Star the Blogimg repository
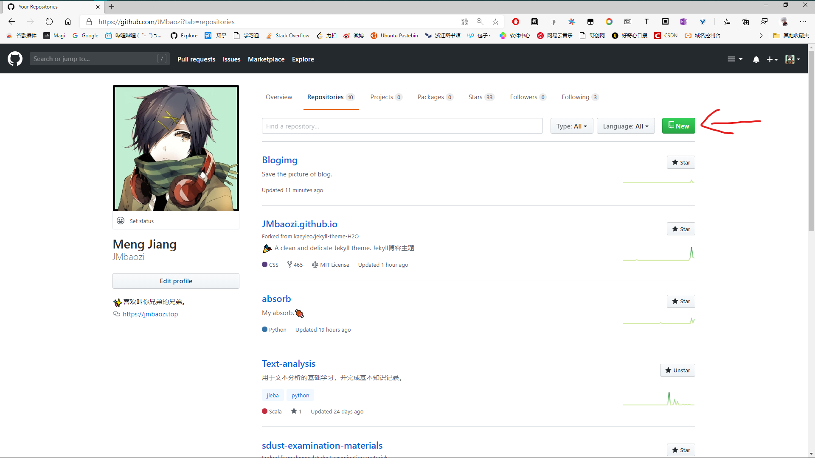 pos(680,162)
